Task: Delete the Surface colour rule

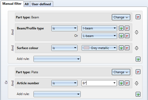Action: (x=127, y=48)
